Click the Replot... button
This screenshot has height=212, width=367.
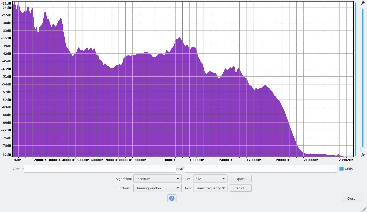pyautogui.click(x=241, y=188)
